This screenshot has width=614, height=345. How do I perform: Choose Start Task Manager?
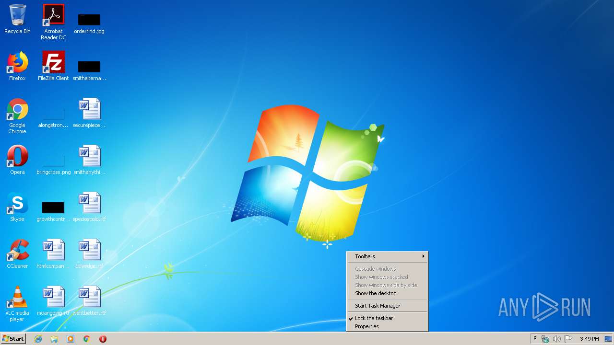(387, 306)
